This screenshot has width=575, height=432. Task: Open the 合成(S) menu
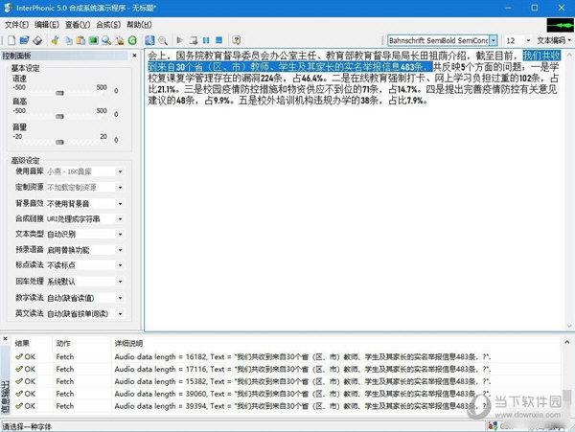(x=108, y=25)
